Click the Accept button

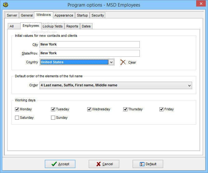[60, 164]
